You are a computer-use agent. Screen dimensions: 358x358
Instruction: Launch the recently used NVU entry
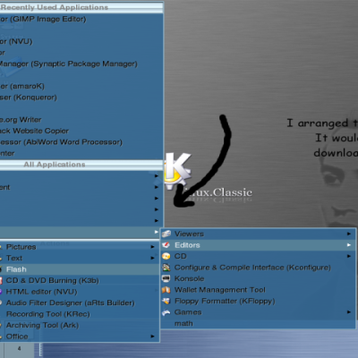pyautogui.click(x=81, y=41)
